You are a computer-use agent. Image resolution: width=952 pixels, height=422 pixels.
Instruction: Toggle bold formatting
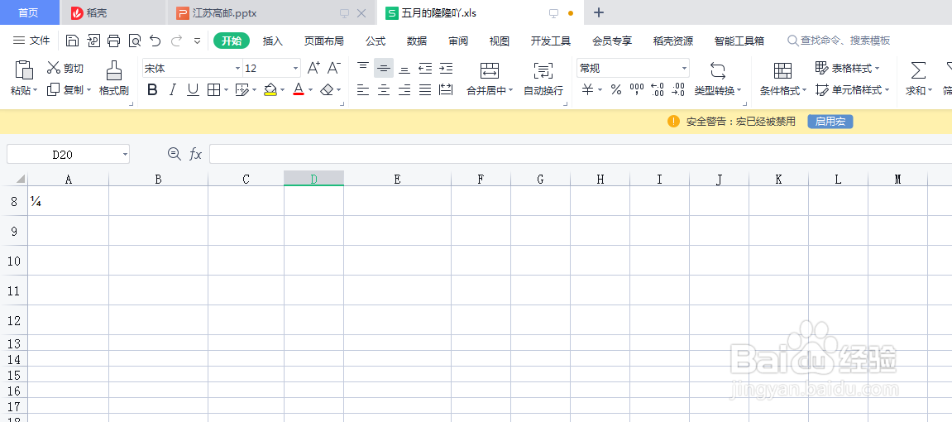click(152, 90)
